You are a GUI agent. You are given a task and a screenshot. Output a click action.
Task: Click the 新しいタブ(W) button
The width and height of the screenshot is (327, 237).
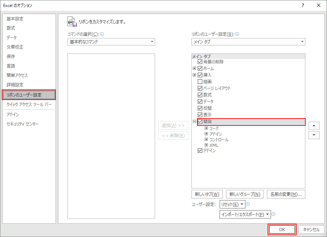[x=207, y=194]
